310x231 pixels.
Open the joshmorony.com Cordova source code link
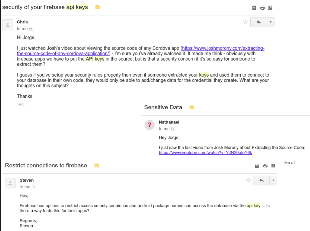223,48
